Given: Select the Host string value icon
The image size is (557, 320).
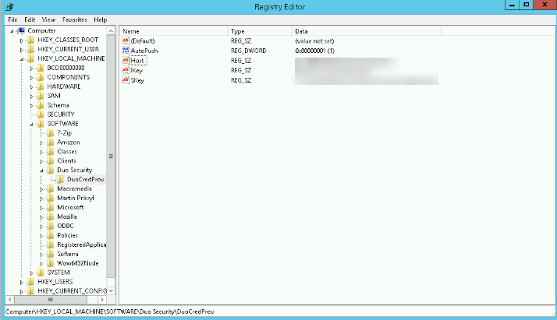Looking at the screenshot, I should 125,60.
